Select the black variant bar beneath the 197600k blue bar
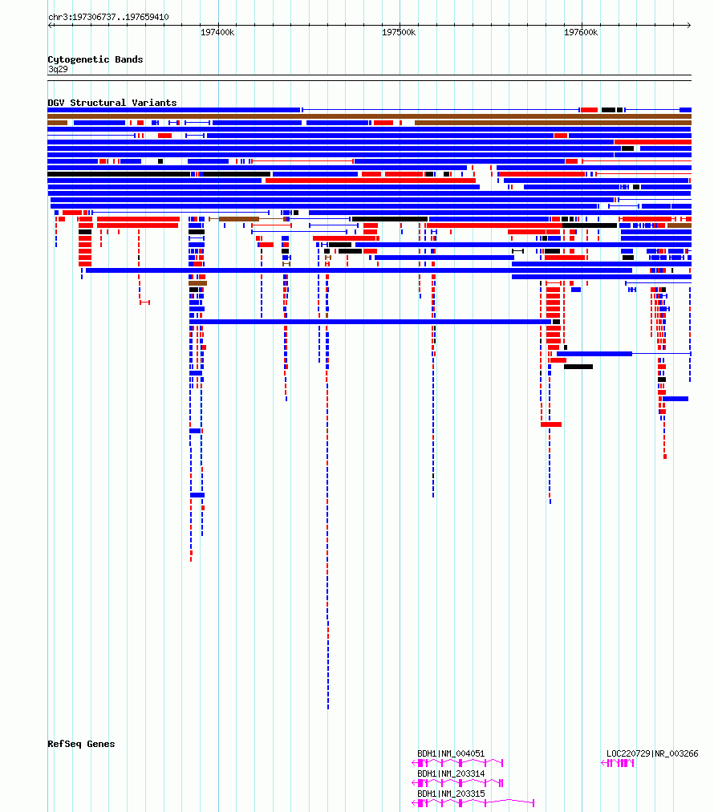 (578, 367)
